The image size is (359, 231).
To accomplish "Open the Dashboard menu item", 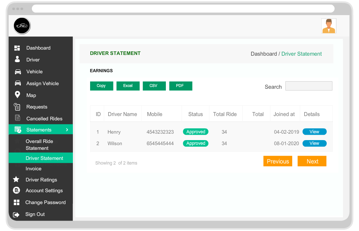I will pos(38,48).
